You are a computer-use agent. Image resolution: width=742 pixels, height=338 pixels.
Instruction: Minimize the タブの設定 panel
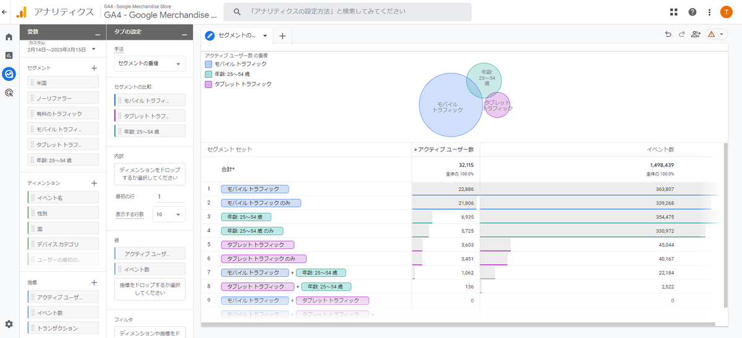pyautogui.click(x=184, y=35)
